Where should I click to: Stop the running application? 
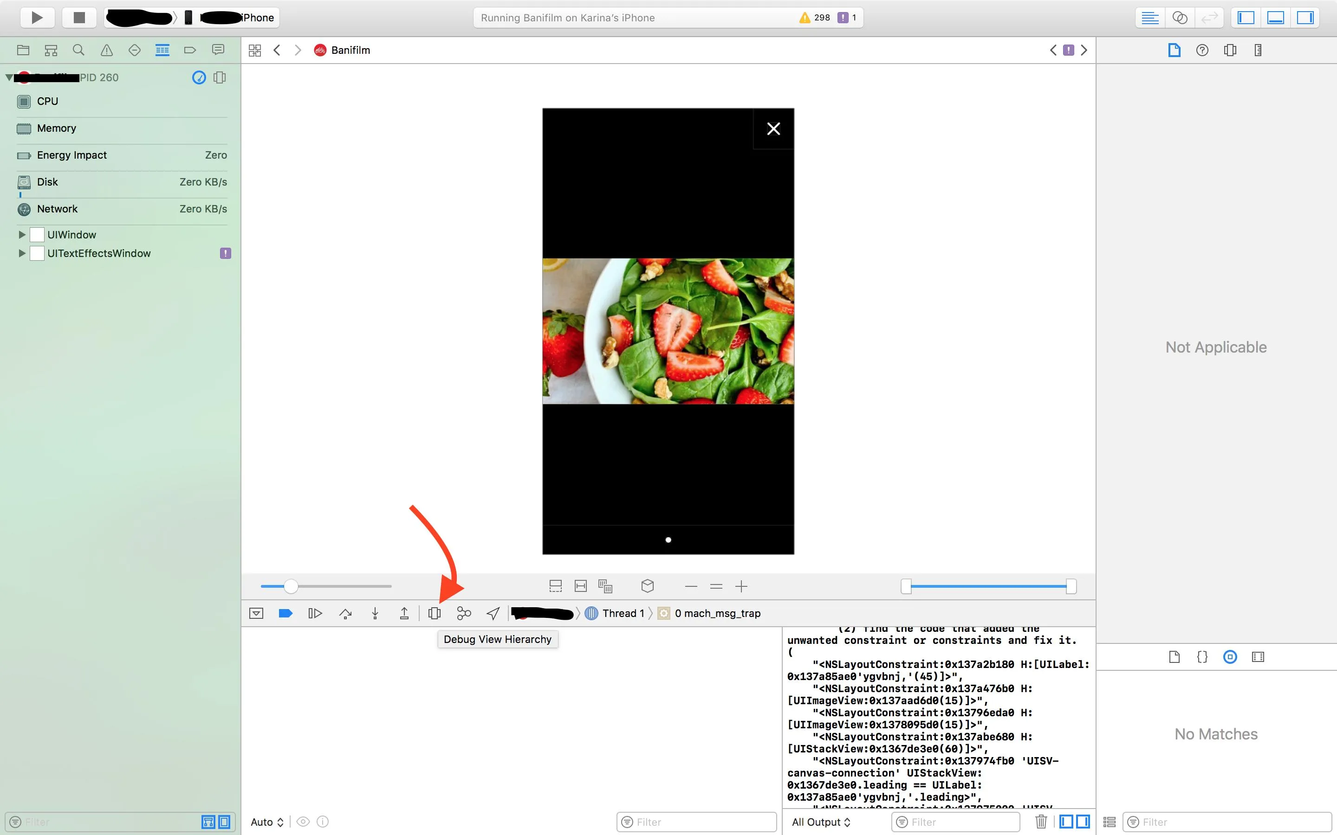[79, 18]
